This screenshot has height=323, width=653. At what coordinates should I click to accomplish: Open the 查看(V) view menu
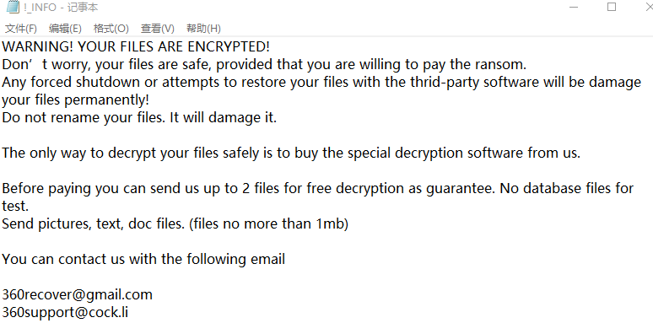(x=158, y=29)
